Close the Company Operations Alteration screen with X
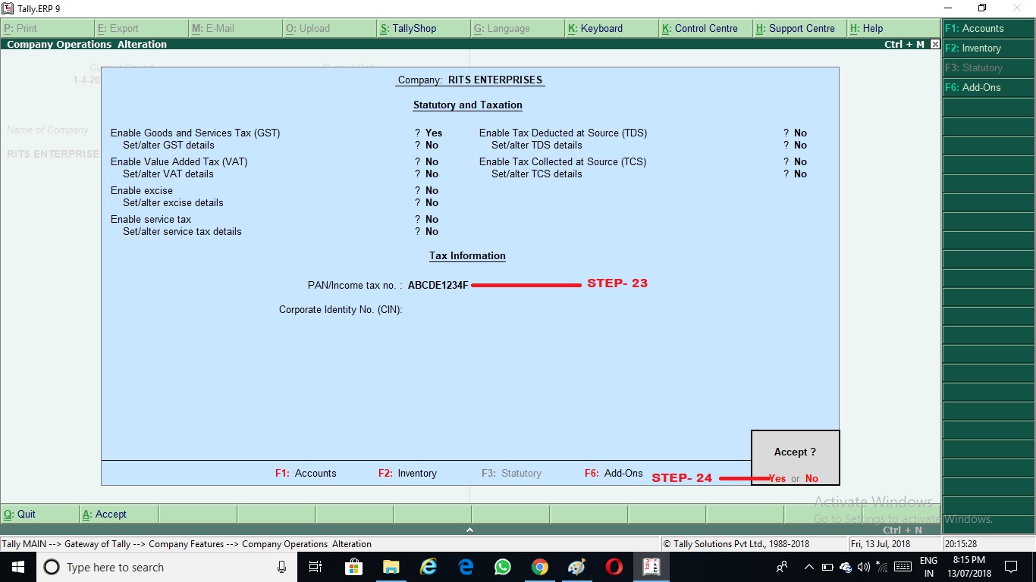The width and height of the screenshot is (1036, 582). (935, 45)
